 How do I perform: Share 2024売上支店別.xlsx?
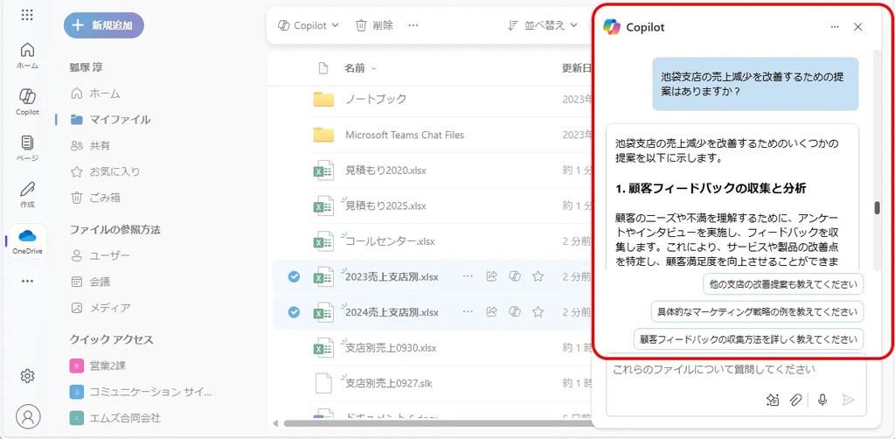coord(491,311)
